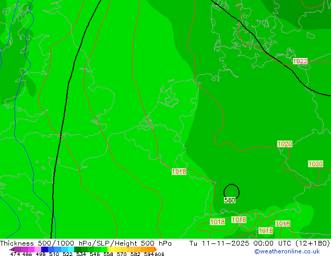This screenshot has width=331, height=256.
Task: Click the 594 legend value
Action: 149,254
